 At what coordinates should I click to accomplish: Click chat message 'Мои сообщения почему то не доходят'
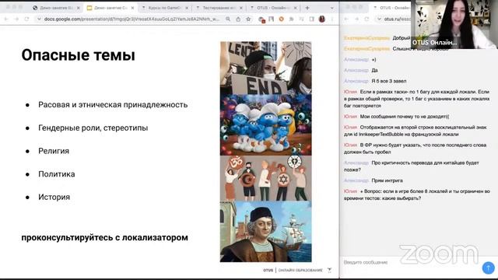click(405, 117)
